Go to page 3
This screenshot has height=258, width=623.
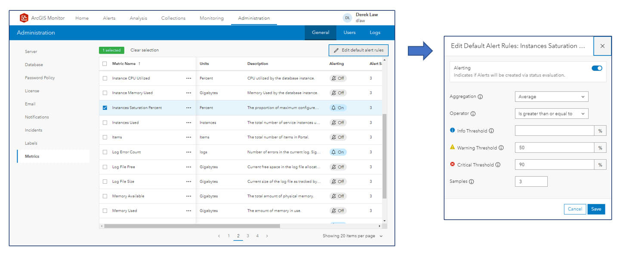[248, 236]
